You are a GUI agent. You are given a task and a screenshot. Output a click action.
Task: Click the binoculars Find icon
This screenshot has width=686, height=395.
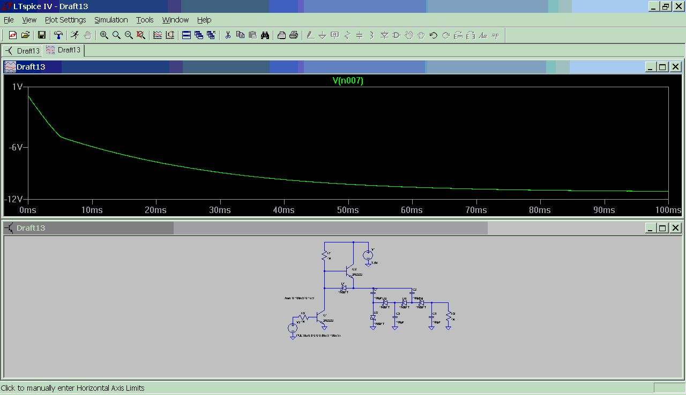265,35
